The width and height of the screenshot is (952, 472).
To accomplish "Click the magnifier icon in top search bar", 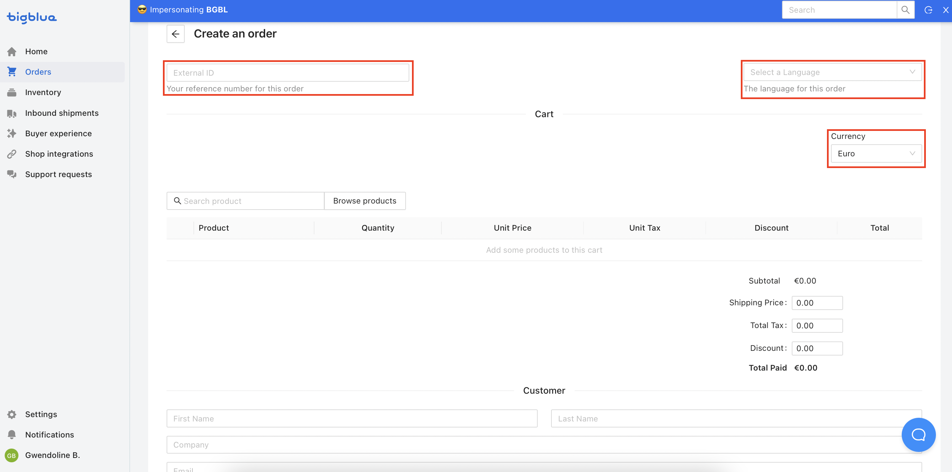I will [x=905, y=10].
